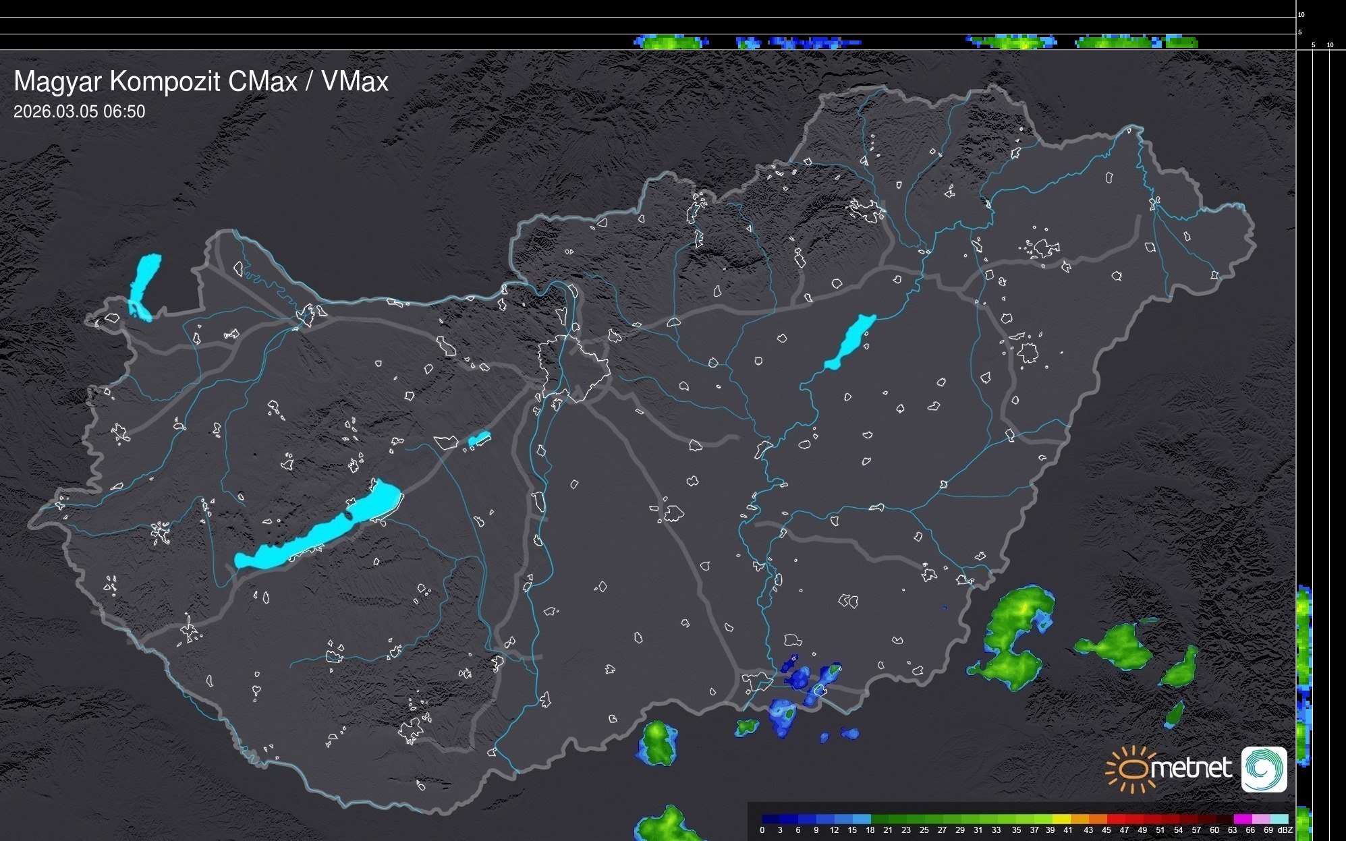Click the metnet wordmark text
The height and width of the screenshot is (841, 1346).
point(1193,768)
